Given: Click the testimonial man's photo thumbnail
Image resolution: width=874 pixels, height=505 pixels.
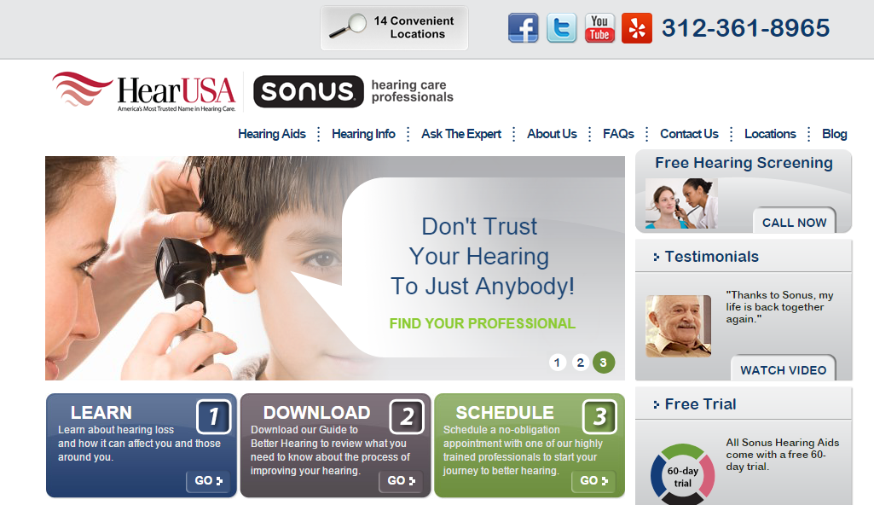Looking at the screenshot, I should click(678, 326).
